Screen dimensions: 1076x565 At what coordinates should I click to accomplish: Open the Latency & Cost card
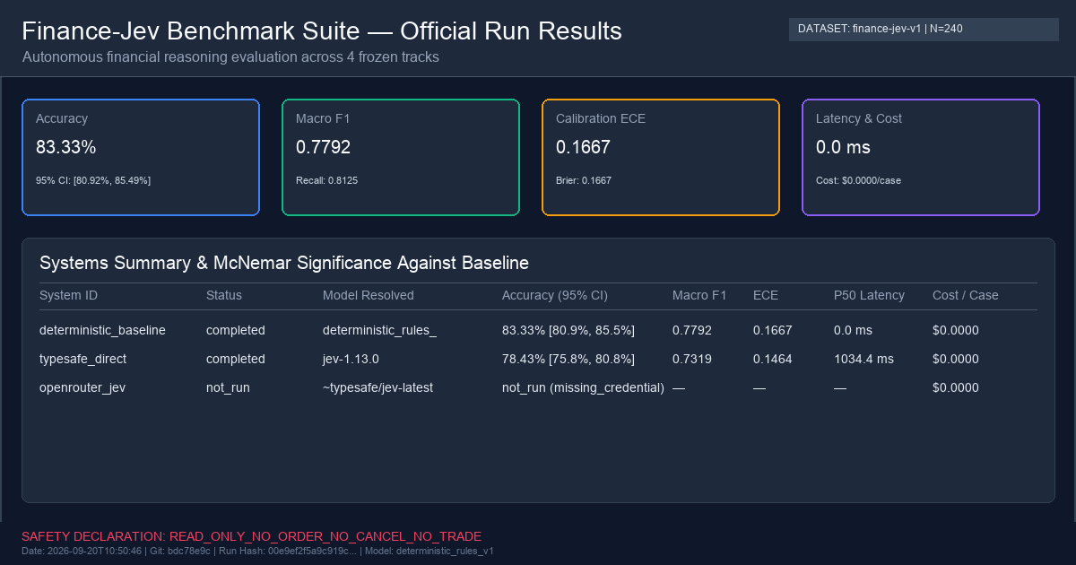(x=921, y=158)
